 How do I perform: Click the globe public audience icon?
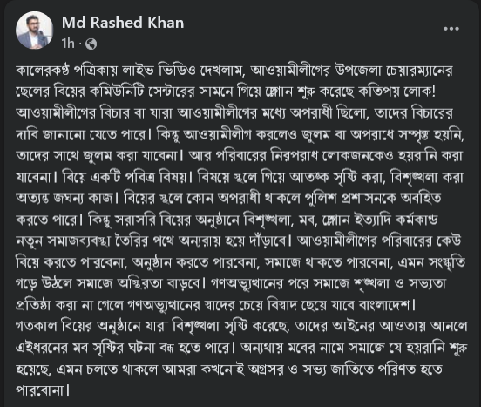coord(91,44)
